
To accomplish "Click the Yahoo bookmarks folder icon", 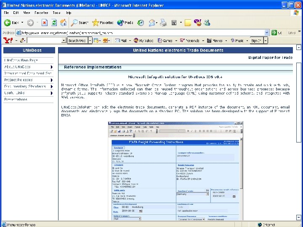I will pos(96,40).
